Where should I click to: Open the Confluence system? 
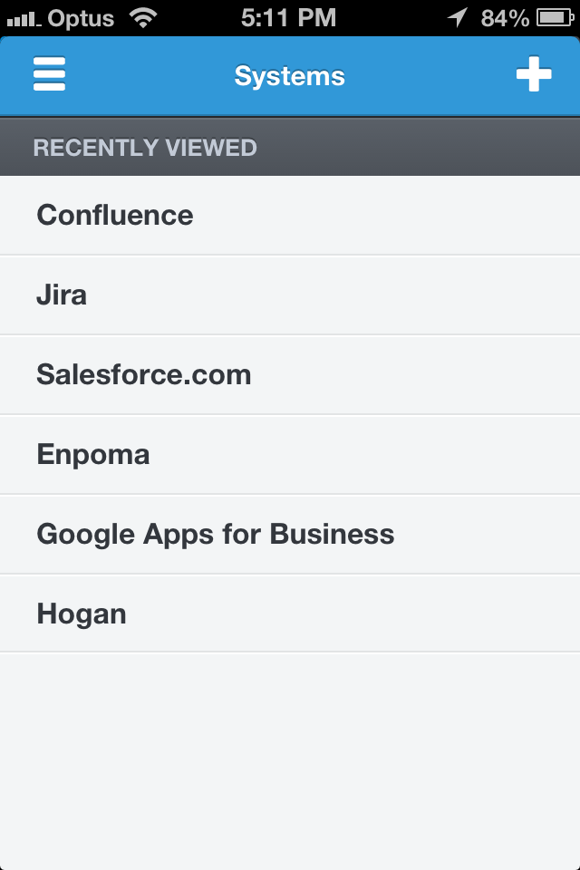[115, 216]
